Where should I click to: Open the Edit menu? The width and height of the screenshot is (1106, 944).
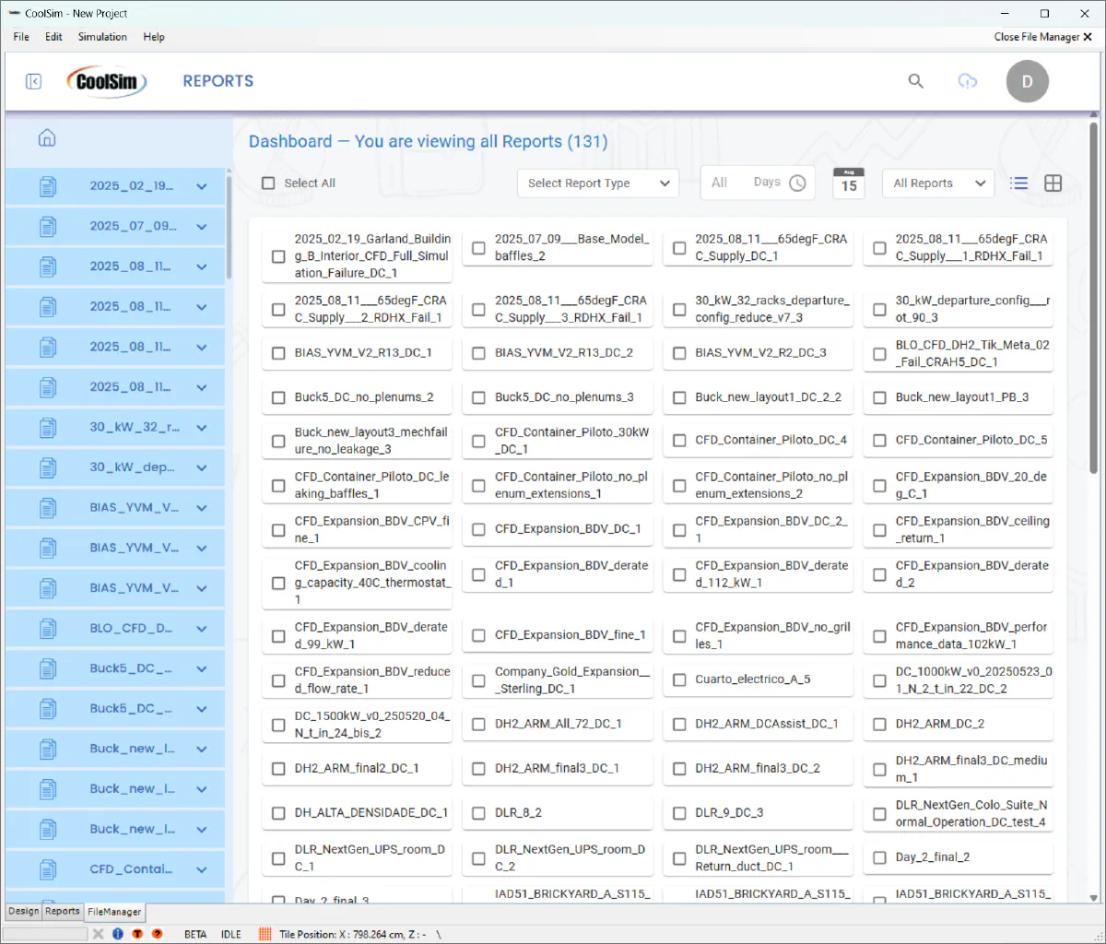[53, 37]
